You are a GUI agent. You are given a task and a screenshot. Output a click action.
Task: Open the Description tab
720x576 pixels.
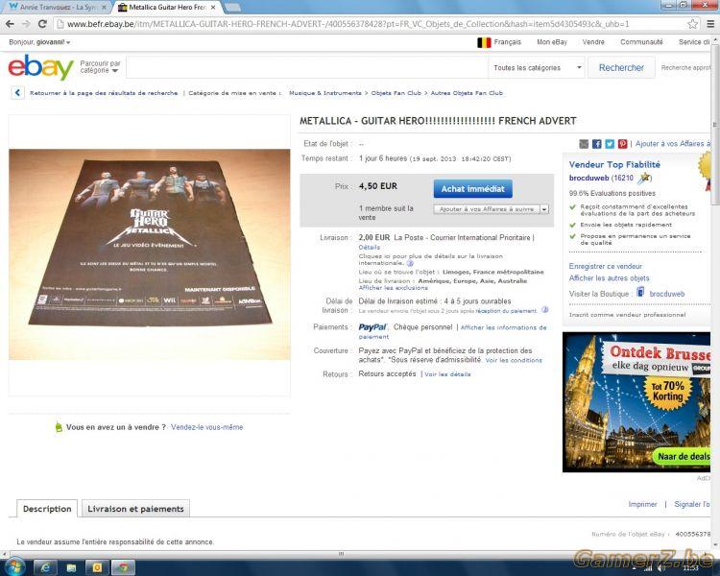(x=47, y=509)
